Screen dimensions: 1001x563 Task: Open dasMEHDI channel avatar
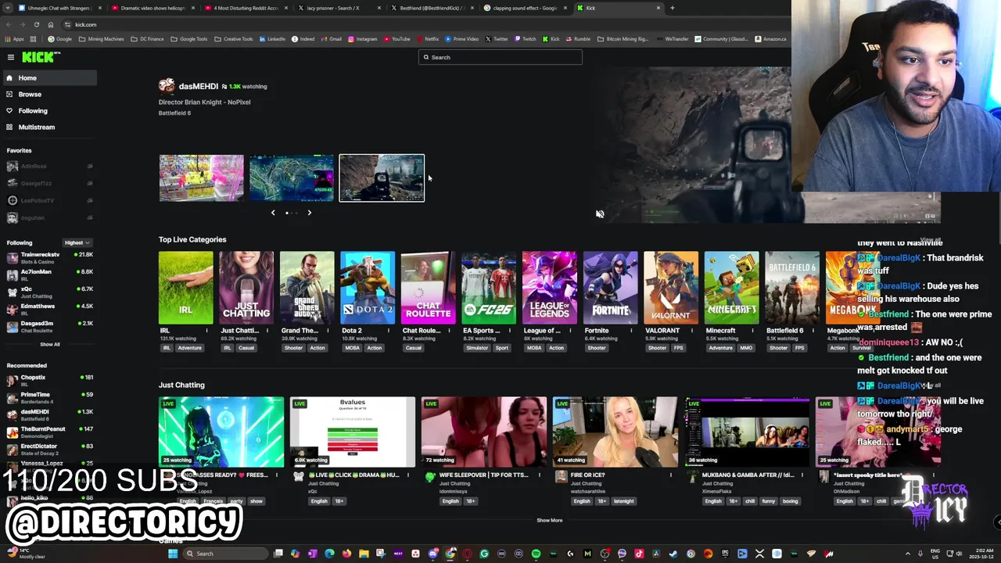(x=167, y=86)
